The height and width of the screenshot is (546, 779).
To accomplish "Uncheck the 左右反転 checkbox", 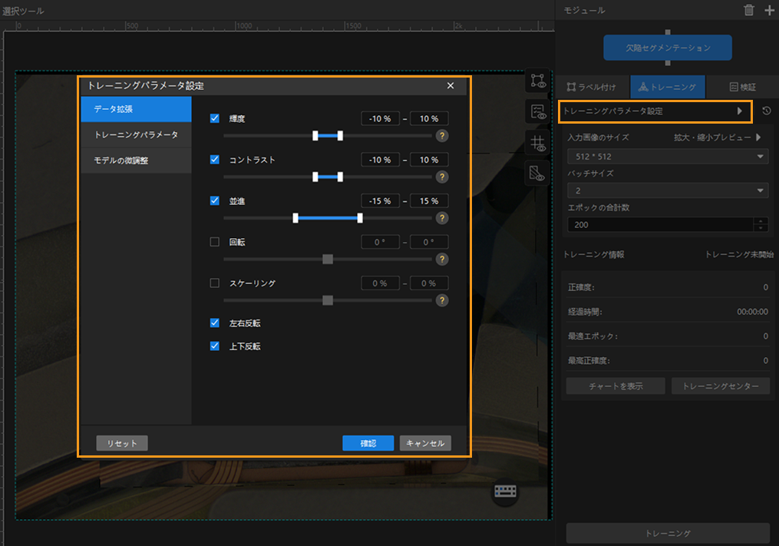I will (x=215, y=323).
